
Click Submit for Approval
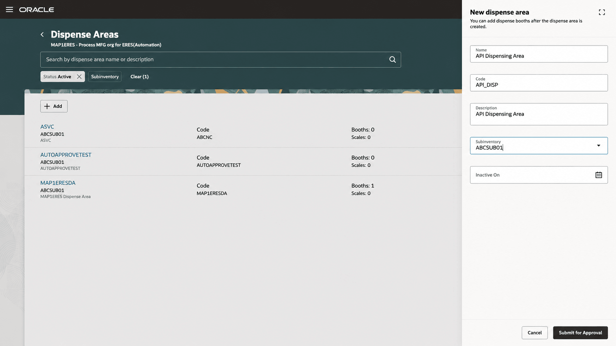coord(580,333)
